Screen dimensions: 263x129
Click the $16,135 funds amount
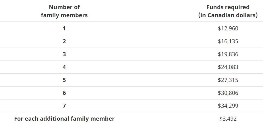coord(228,41)
